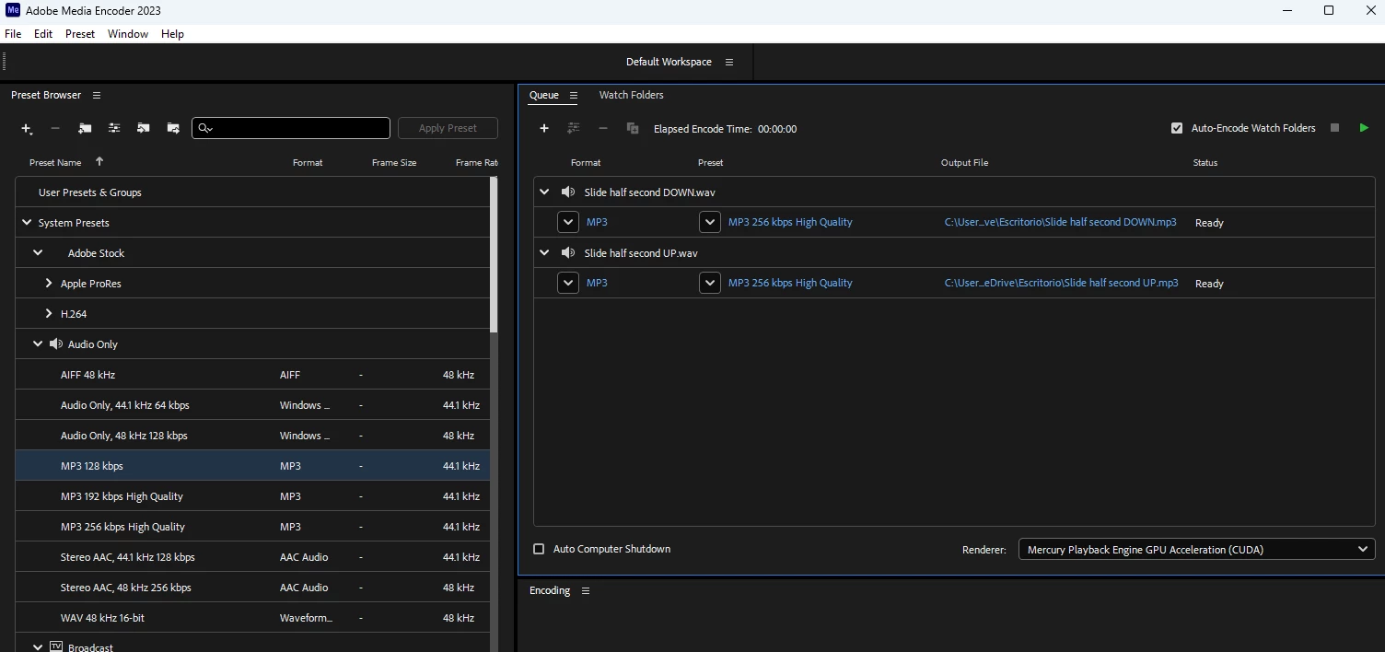
Task: Click the Add Output settings icon in Queue
Action: point(574,129)
